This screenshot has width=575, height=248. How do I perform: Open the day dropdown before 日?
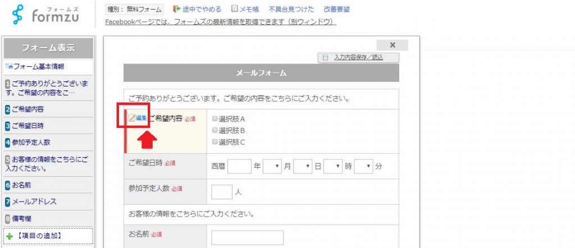click(302, 166)
